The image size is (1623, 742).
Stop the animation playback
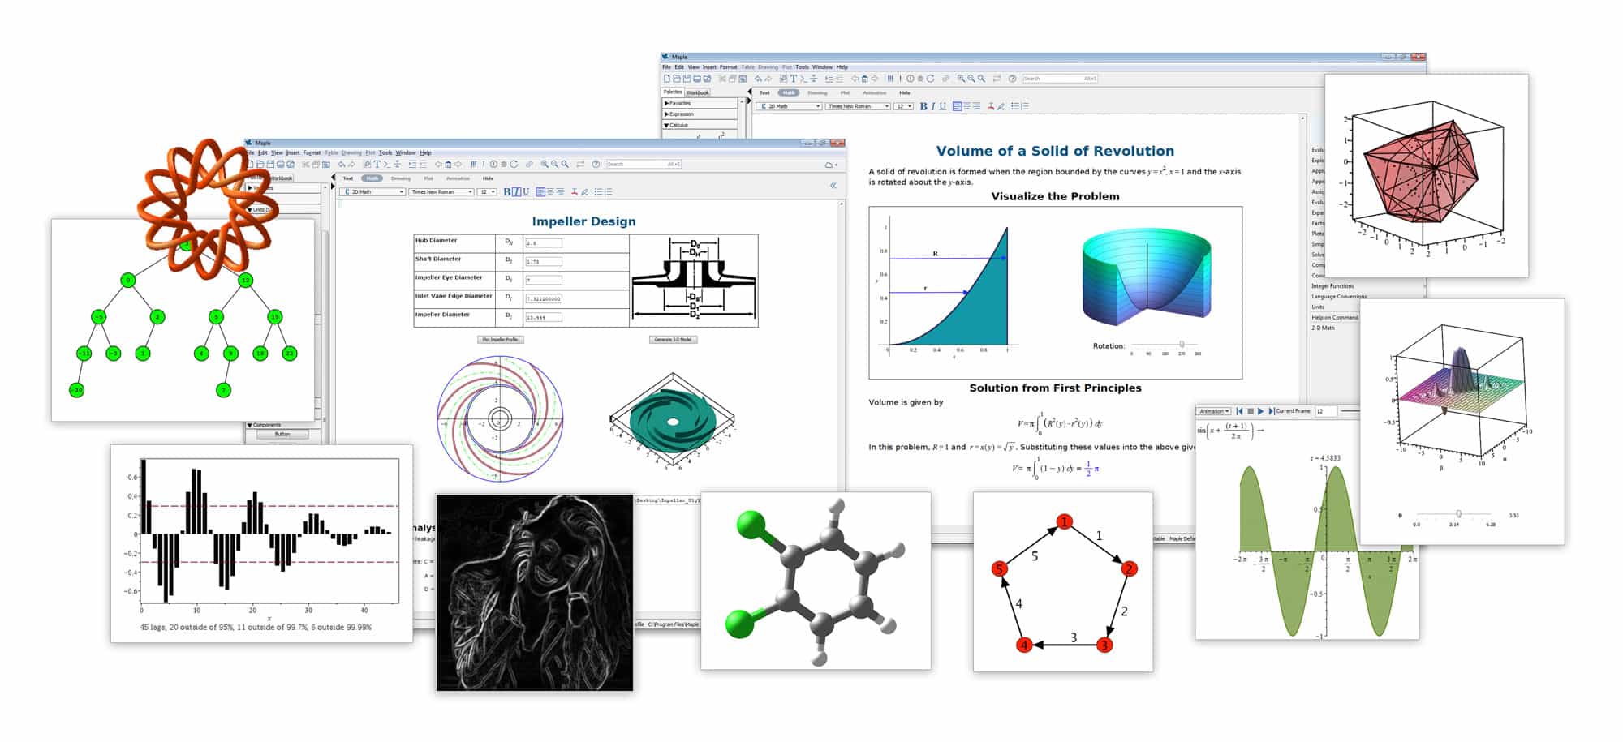(x=1251, y=412)
